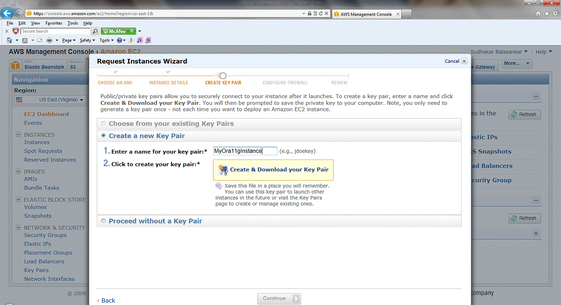The image size is (561, 305).
Task: Open the S3 service tab
Action: tap(77, 65)
